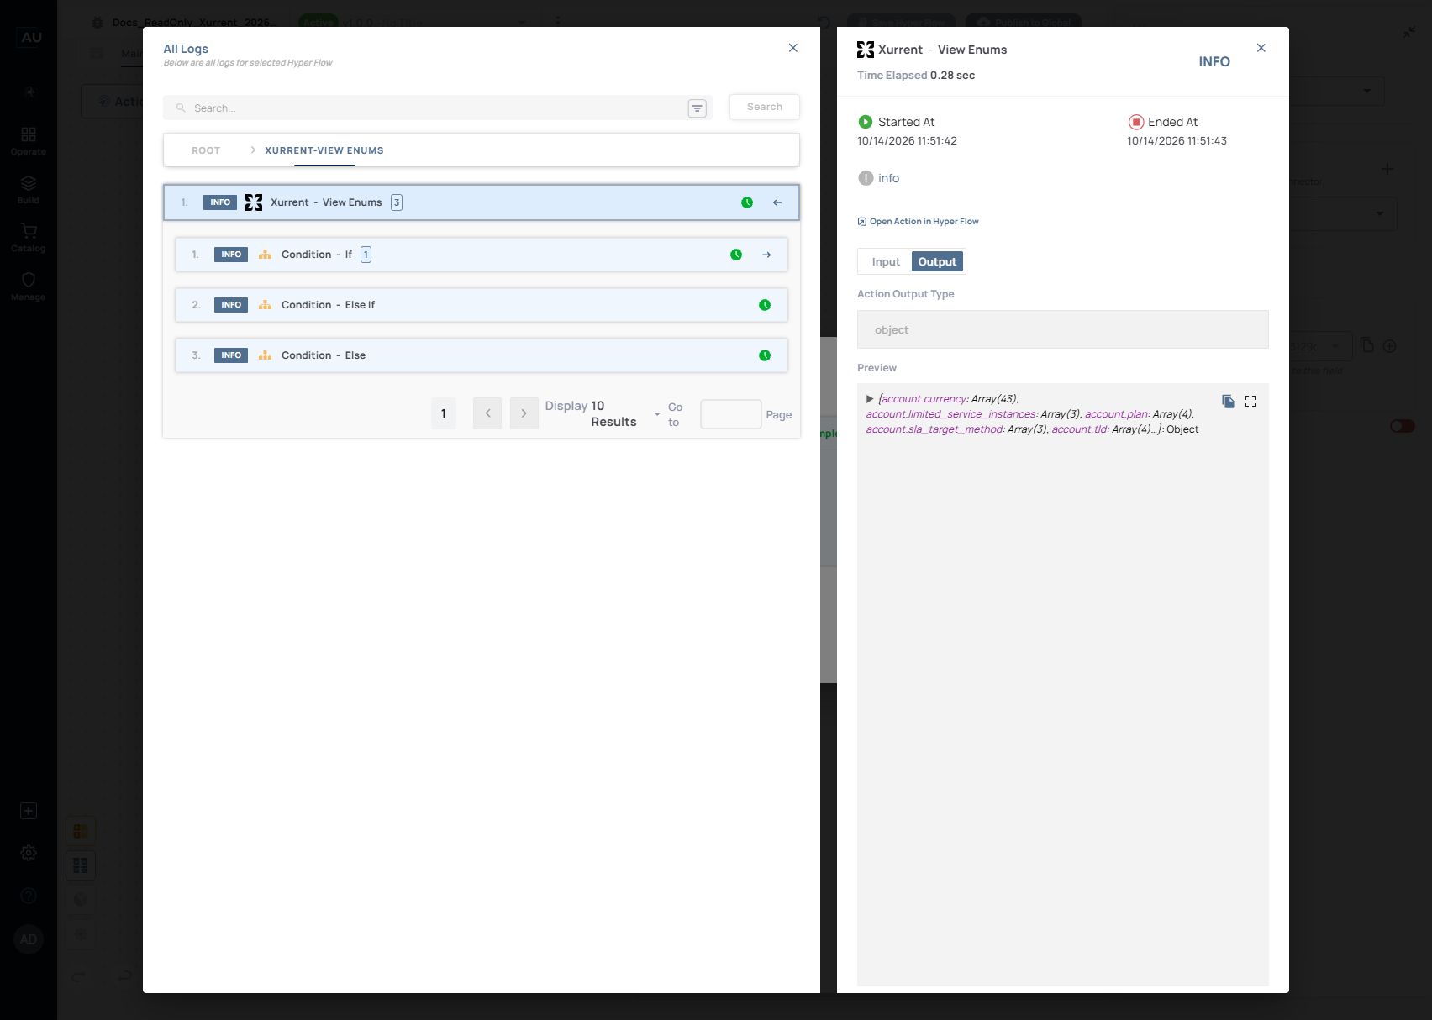Close the Xurrent View Enums details panel
This screenshot has width=1432, height=1020.
pos(1261,48)
